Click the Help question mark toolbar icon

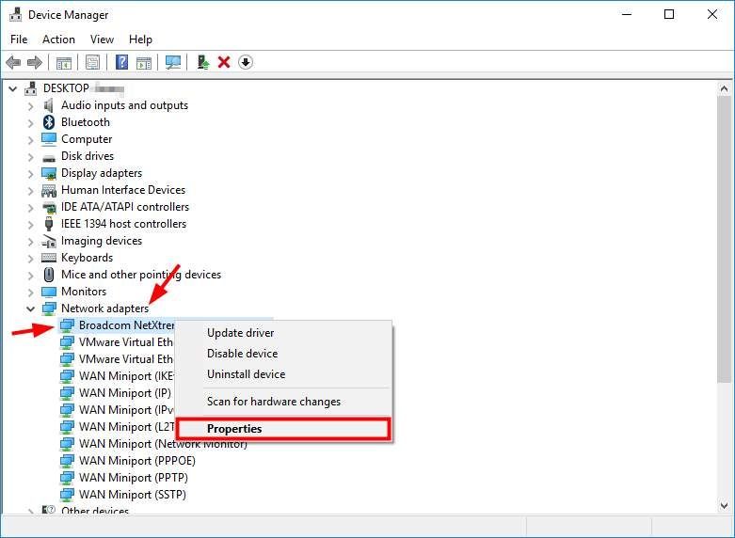tap(121, 62)
